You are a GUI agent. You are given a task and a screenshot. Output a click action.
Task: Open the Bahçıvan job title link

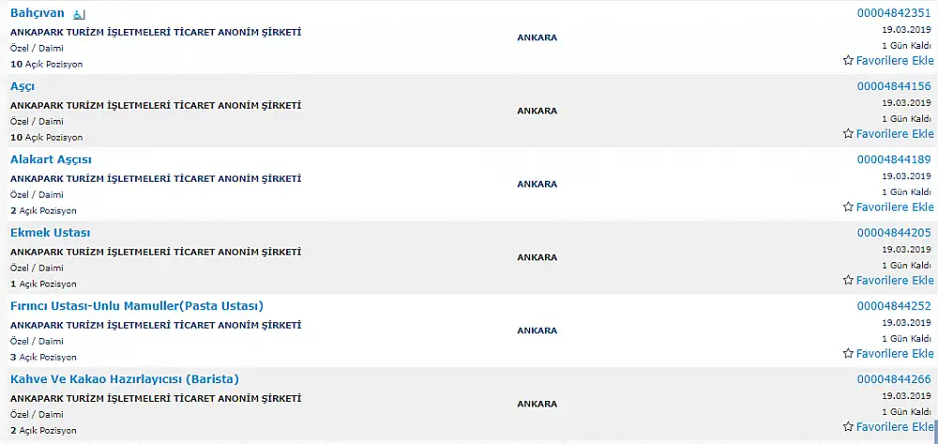(x=38, y=13)
